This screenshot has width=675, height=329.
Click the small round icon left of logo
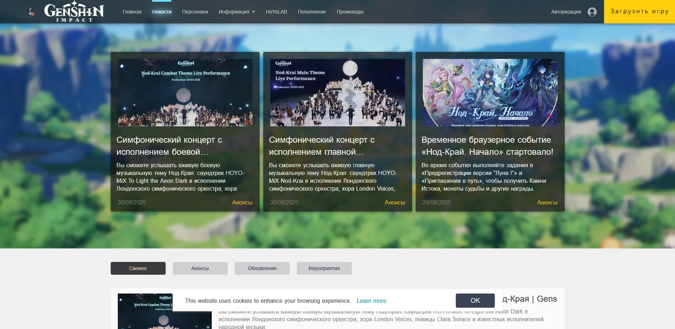[x=30, y=12]
